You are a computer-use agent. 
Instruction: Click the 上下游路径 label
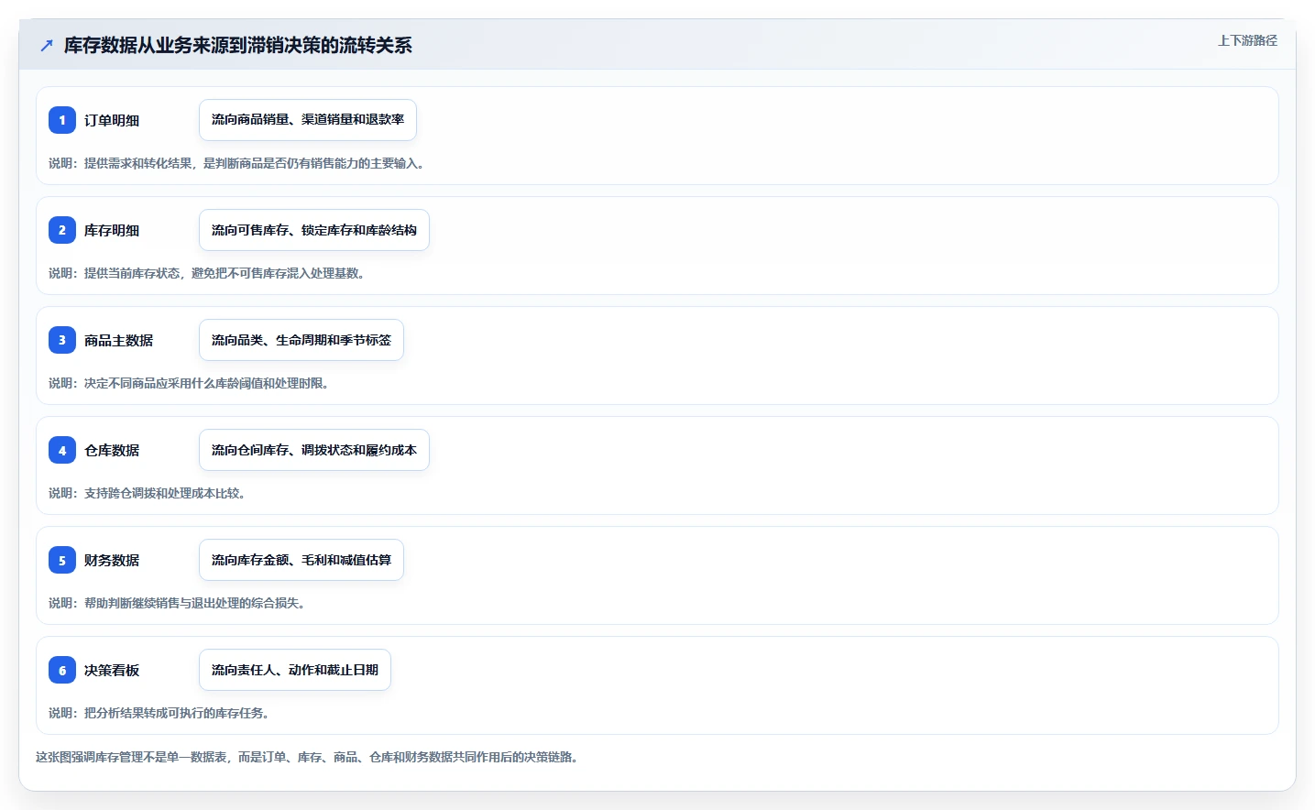click(1247, 40)
